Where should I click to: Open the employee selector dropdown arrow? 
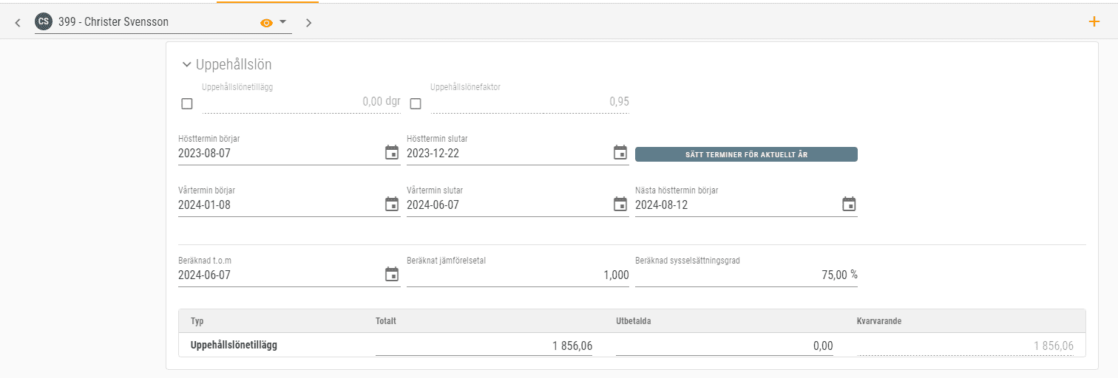[282, 22]
